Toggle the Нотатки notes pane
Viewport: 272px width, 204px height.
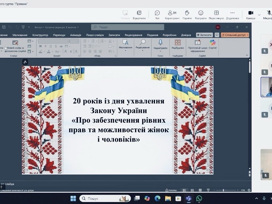pyautogui.click(x=171, y=190)
